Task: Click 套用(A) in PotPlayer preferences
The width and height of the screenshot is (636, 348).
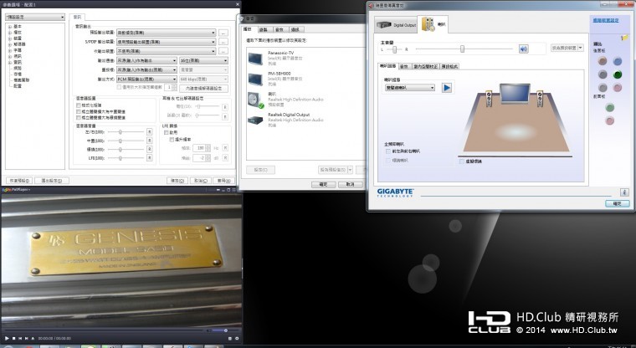Action: 224,181
